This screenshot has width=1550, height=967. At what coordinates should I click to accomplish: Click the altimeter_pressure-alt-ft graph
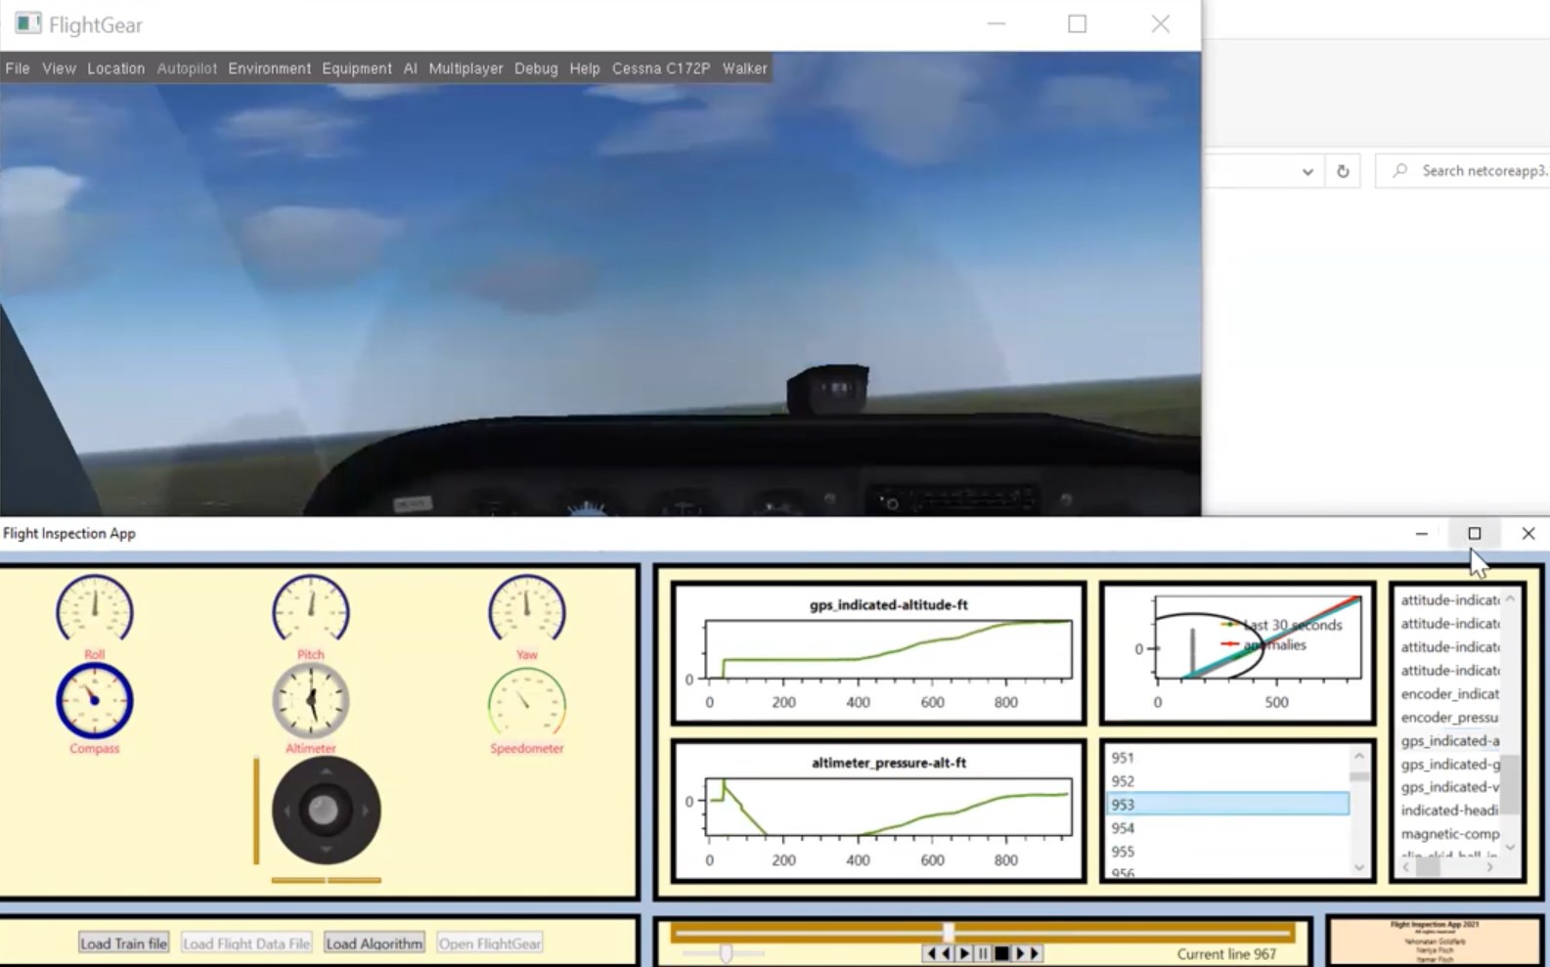[878, 811]
